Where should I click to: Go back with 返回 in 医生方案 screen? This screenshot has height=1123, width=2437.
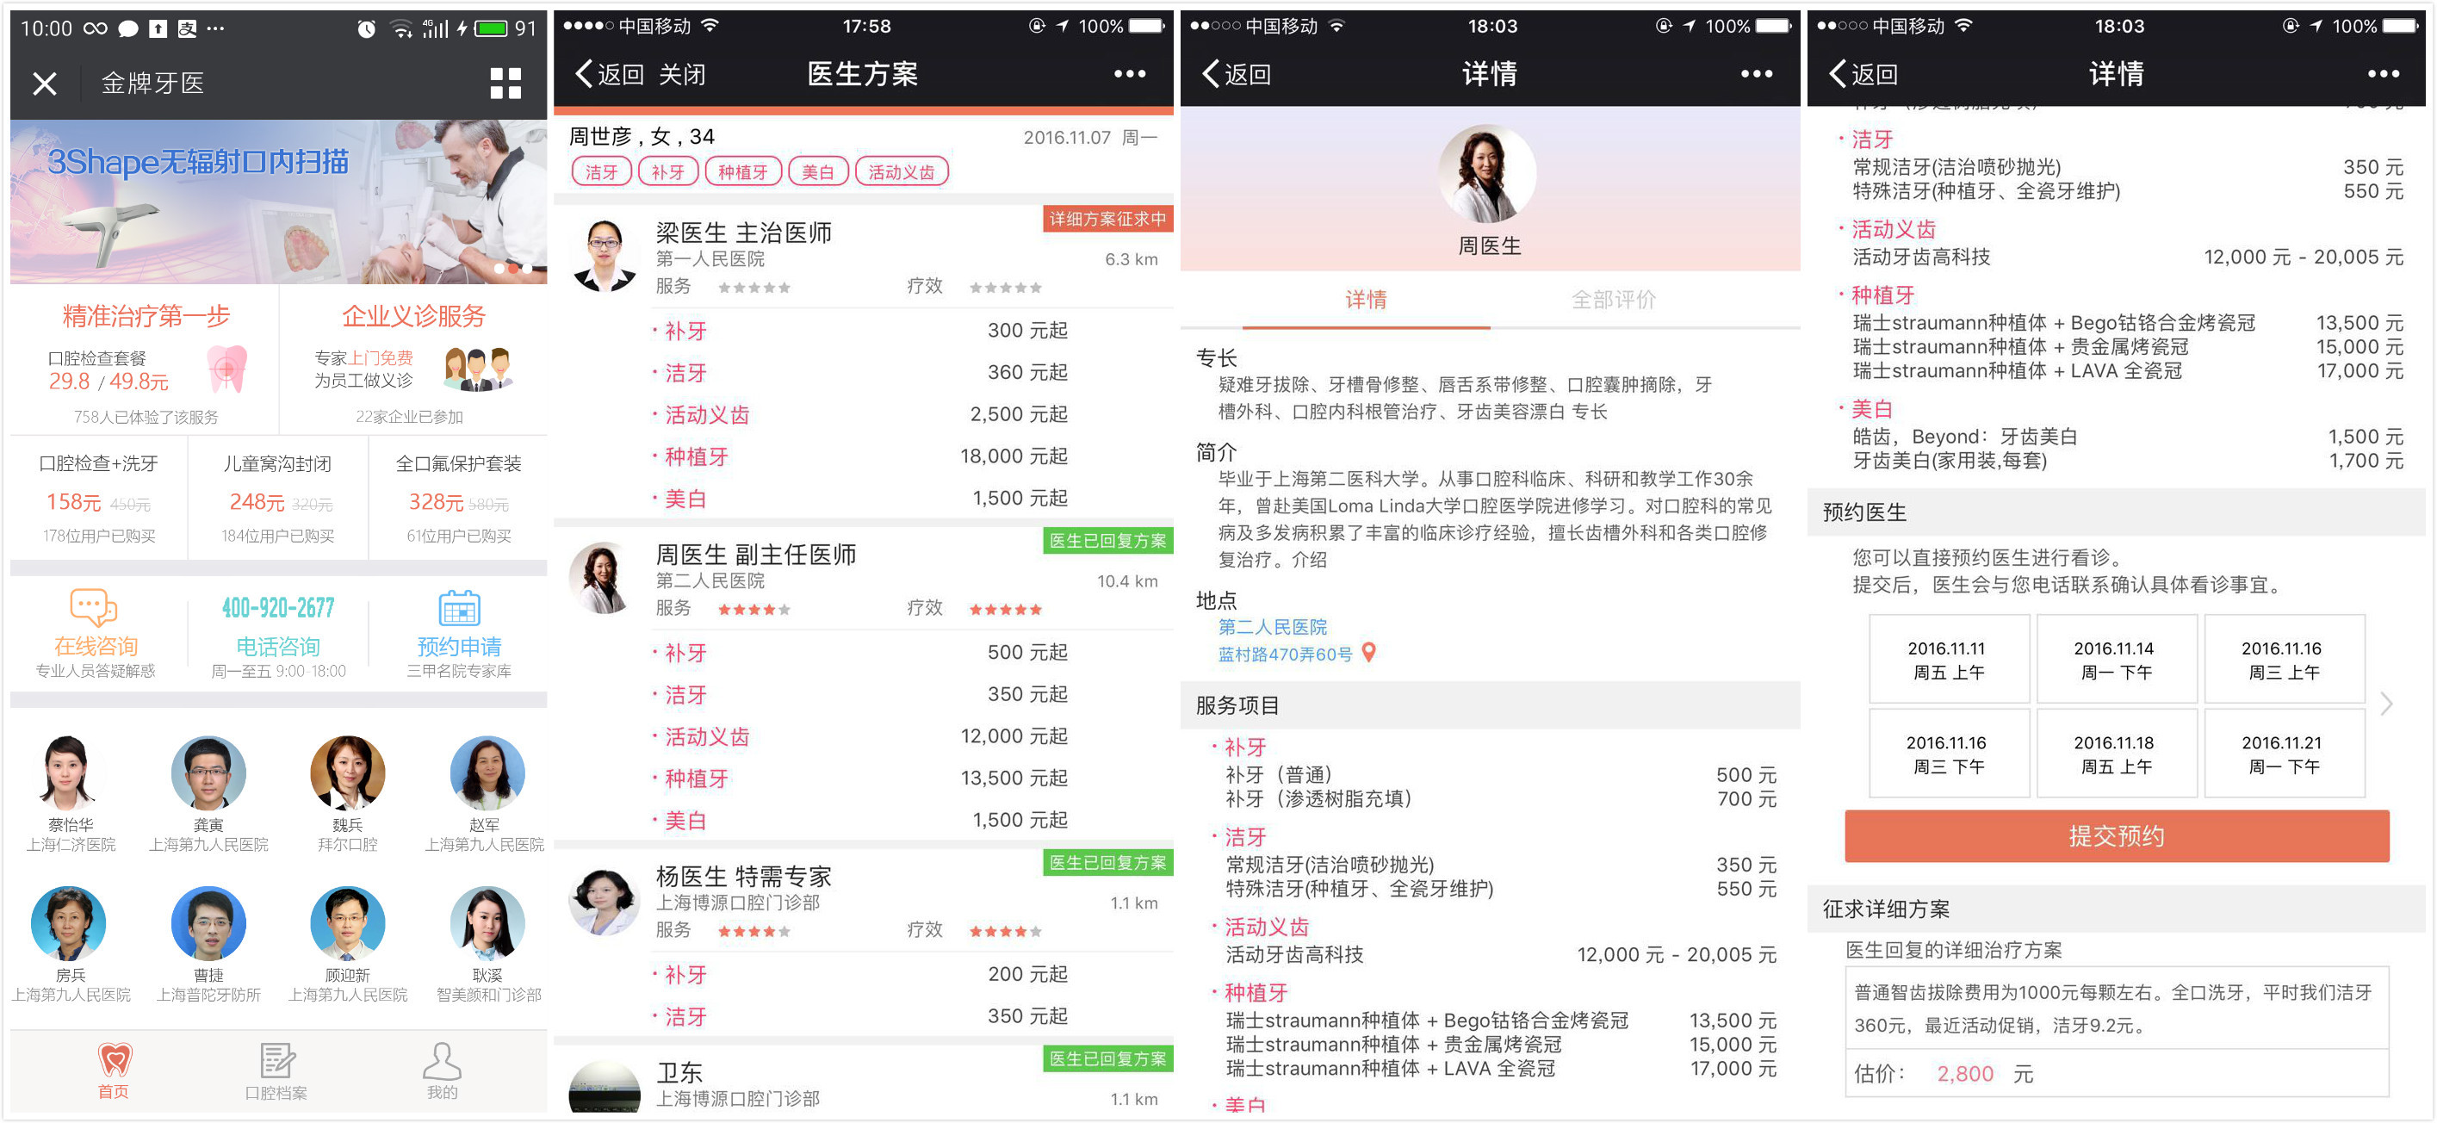point(610,74)
